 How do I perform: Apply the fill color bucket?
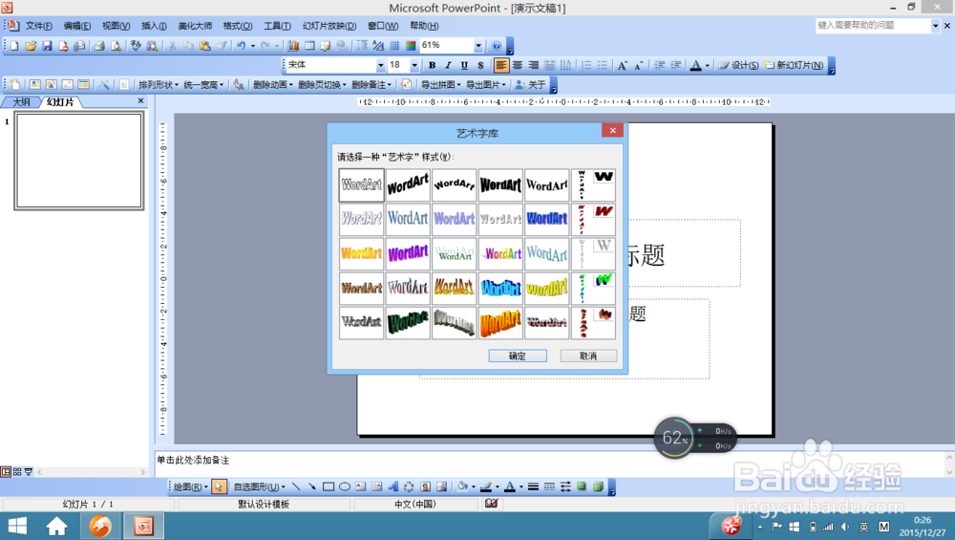[462, 486]
